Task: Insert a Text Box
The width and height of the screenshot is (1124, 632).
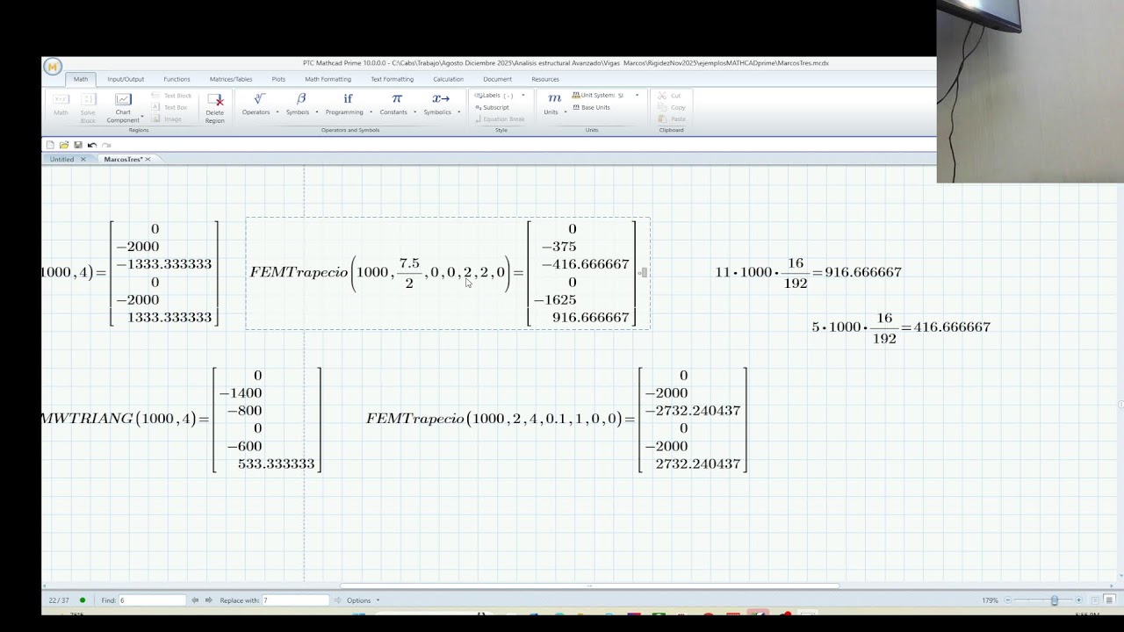Action: coord(170,107)
